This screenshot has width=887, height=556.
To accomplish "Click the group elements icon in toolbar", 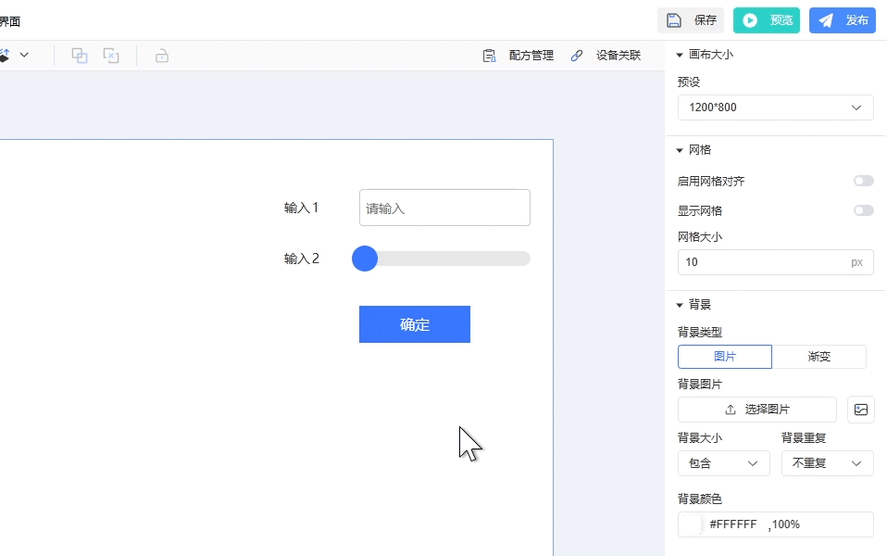I will point(80,56).
